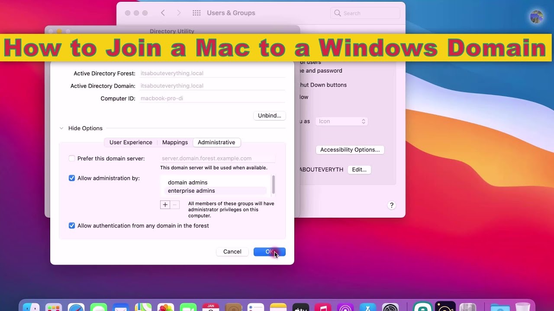Open Finder from the Dock

point(31,308)
